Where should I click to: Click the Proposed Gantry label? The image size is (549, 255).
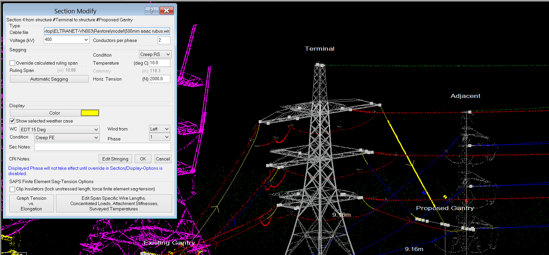(445, 208)
